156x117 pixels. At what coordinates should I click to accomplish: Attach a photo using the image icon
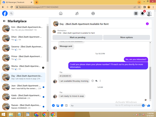tap(58, 105)
